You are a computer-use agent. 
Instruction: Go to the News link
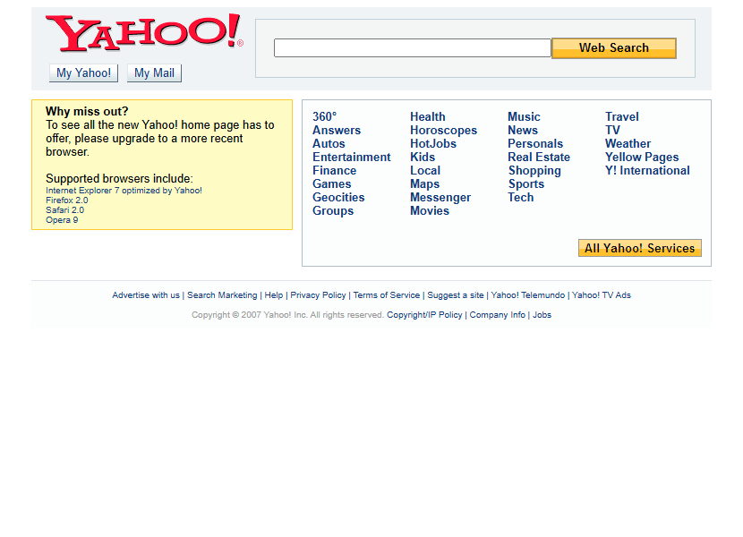523,131
